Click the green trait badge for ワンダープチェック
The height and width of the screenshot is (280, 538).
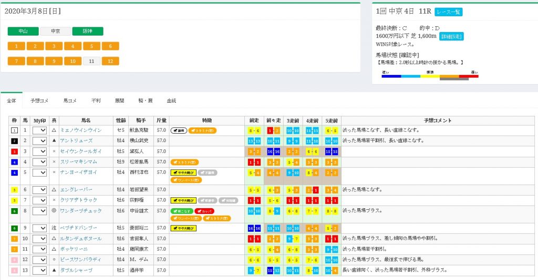[182, 211]
